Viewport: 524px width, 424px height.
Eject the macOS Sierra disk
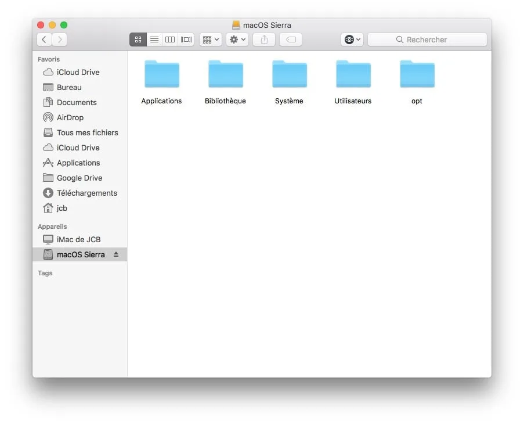(116, 254)
